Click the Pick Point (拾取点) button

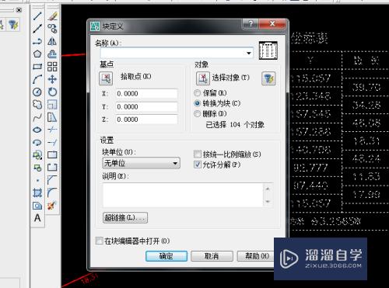[106, 78]
